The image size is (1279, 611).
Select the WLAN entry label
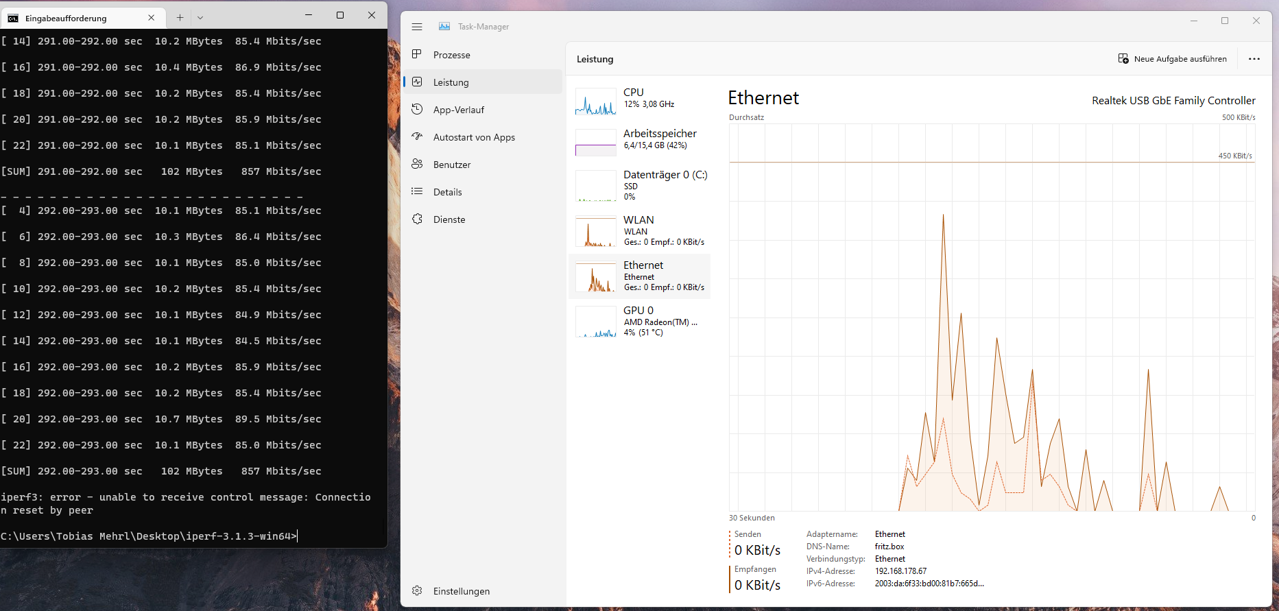[638, 219]
